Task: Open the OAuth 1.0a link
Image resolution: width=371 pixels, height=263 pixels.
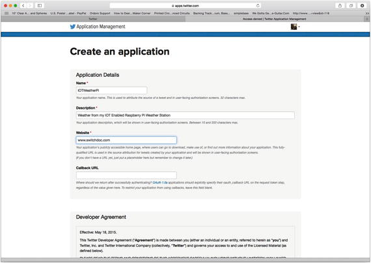Action: tap(160, 182)
